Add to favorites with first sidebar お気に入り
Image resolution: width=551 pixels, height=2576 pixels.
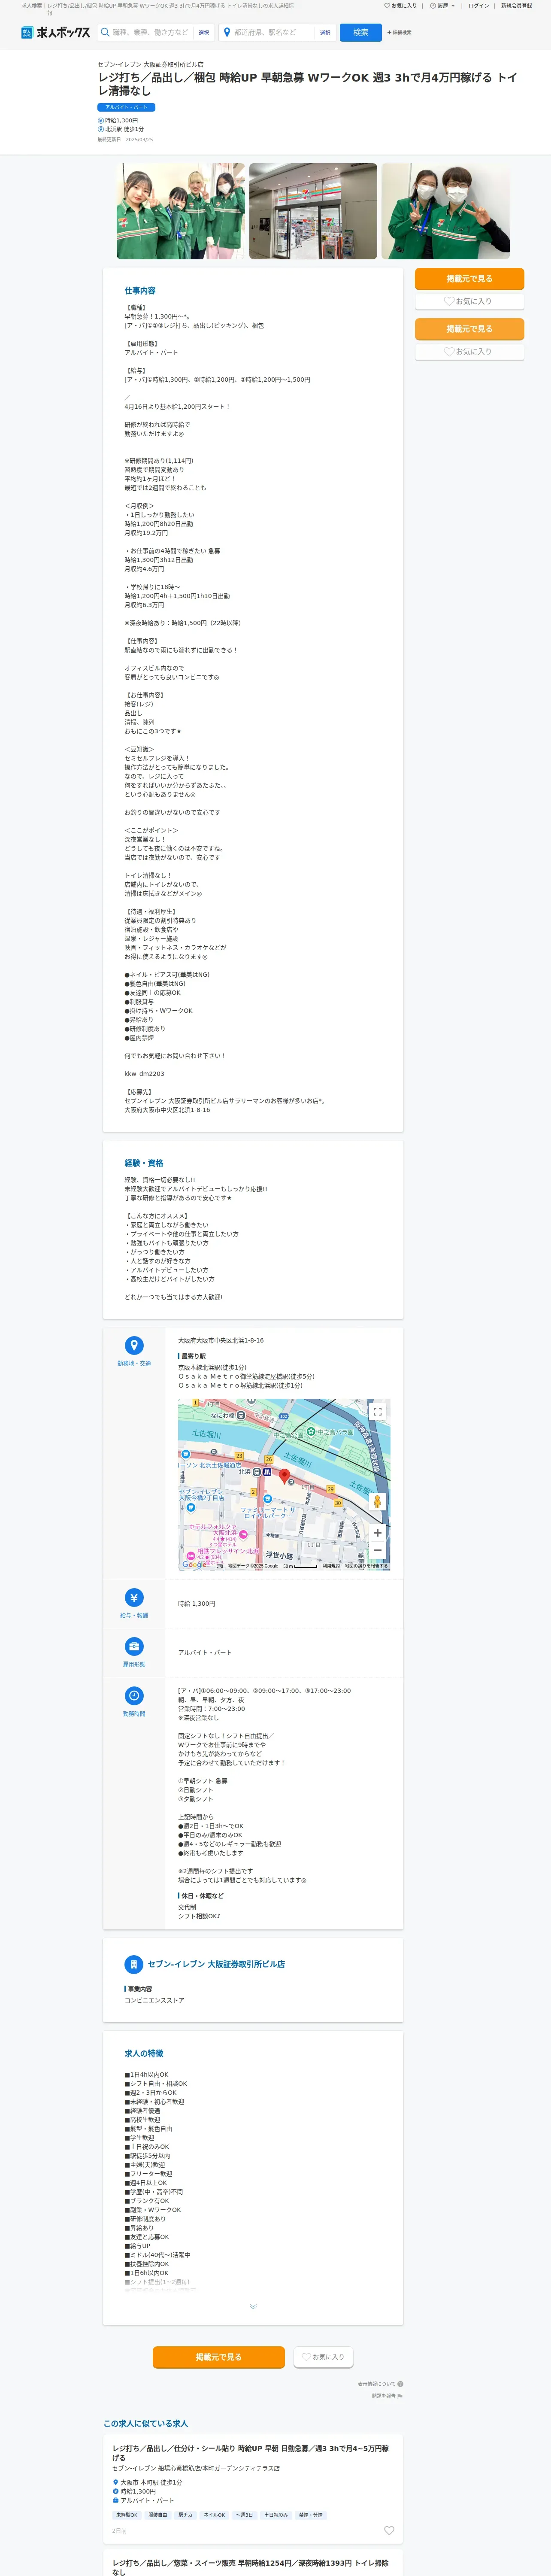pyautogui.click(x=469, y=301)
